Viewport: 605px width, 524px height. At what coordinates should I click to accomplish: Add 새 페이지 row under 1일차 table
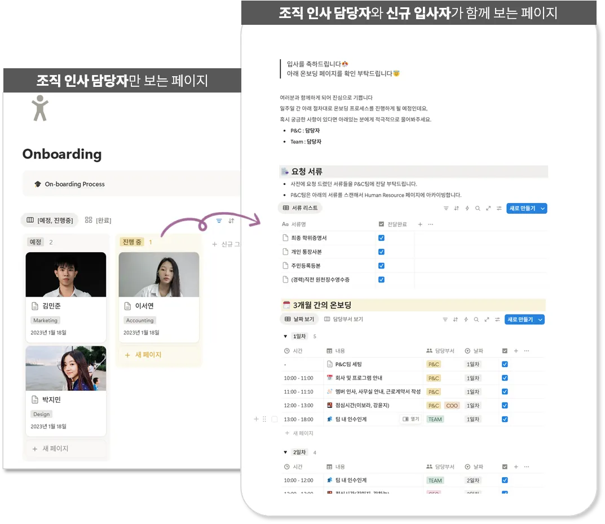click(x=299, y=434)
